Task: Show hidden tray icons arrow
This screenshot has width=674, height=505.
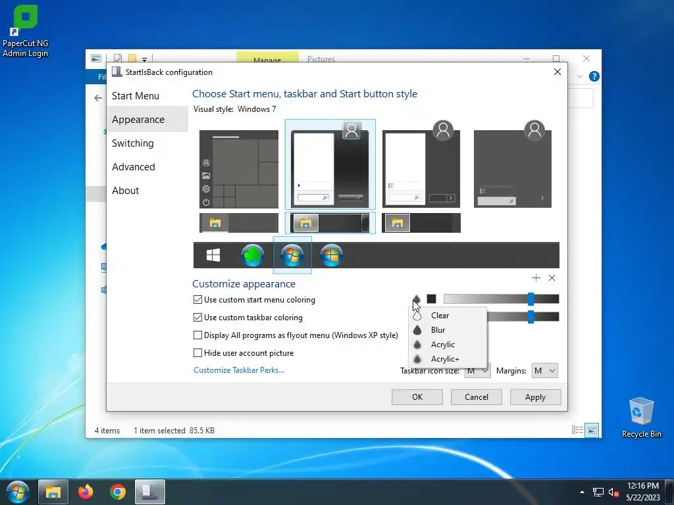Action: pyautogui.click(x=582, y=492)
